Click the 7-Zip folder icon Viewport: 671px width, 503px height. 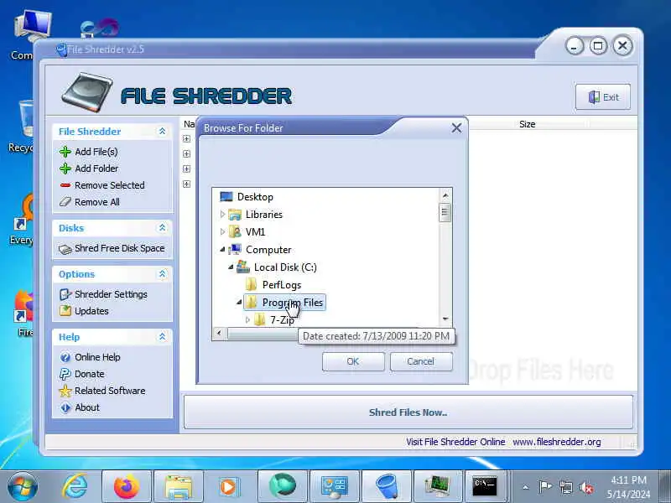point(259,319)
